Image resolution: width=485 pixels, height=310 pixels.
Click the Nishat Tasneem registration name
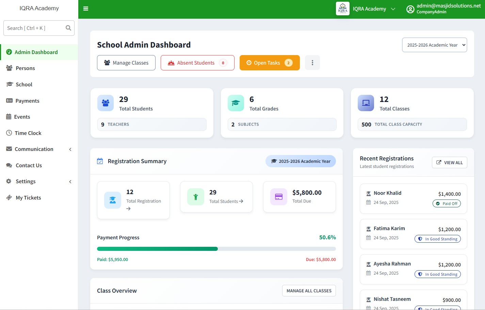click(392, 299)
